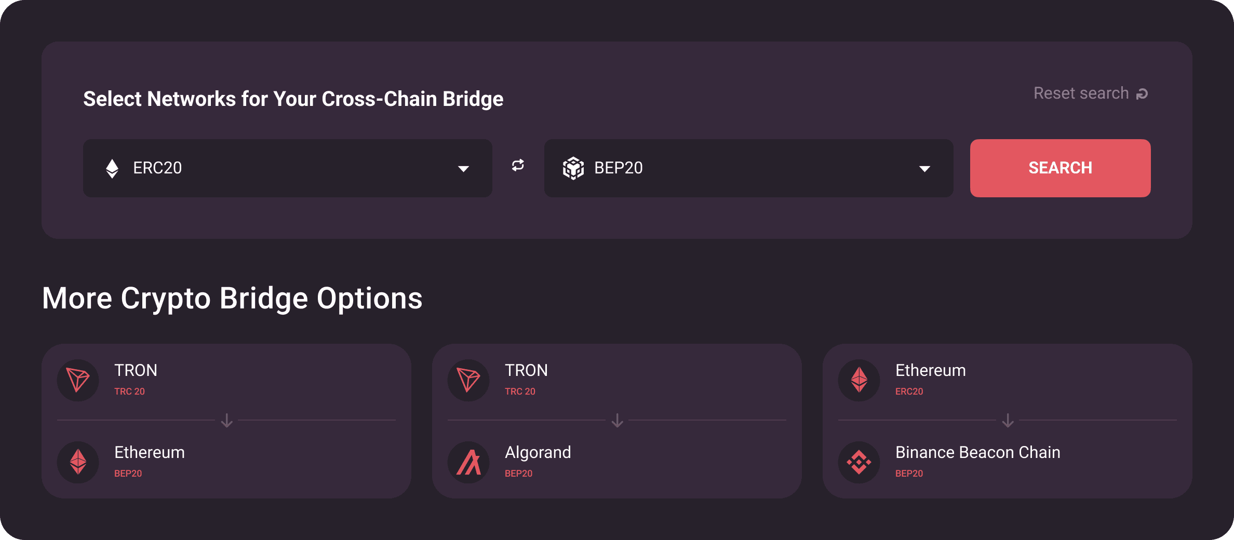The width and height of the screenshot is (1234, 540).
Task: Select the Ethereum to Binance Beacon Chain card
Action: (1008, 421)
